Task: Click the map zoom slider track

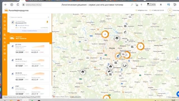Action: (54, 84)
